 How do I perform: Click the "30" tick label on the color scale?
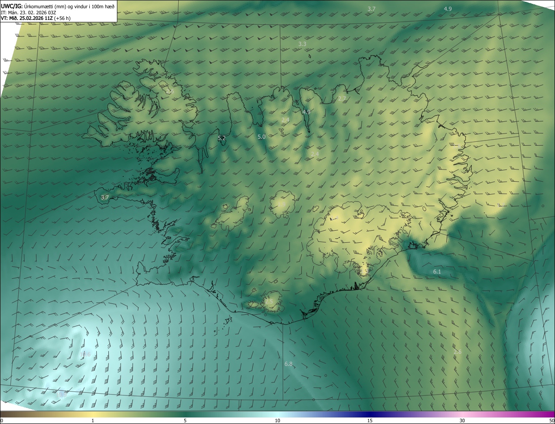tap(462, 421)
